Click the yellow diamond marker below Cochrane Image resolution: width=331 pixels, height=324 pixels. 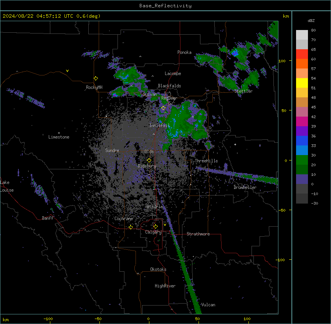pos(131,227)
